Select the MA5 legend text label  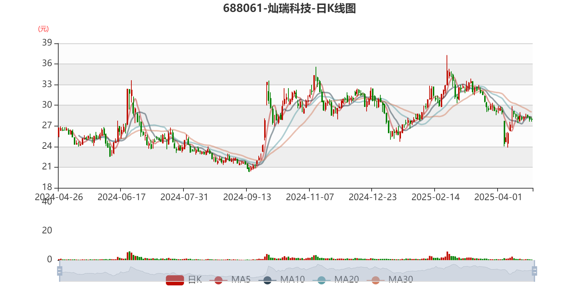click(x=241, y=279)
